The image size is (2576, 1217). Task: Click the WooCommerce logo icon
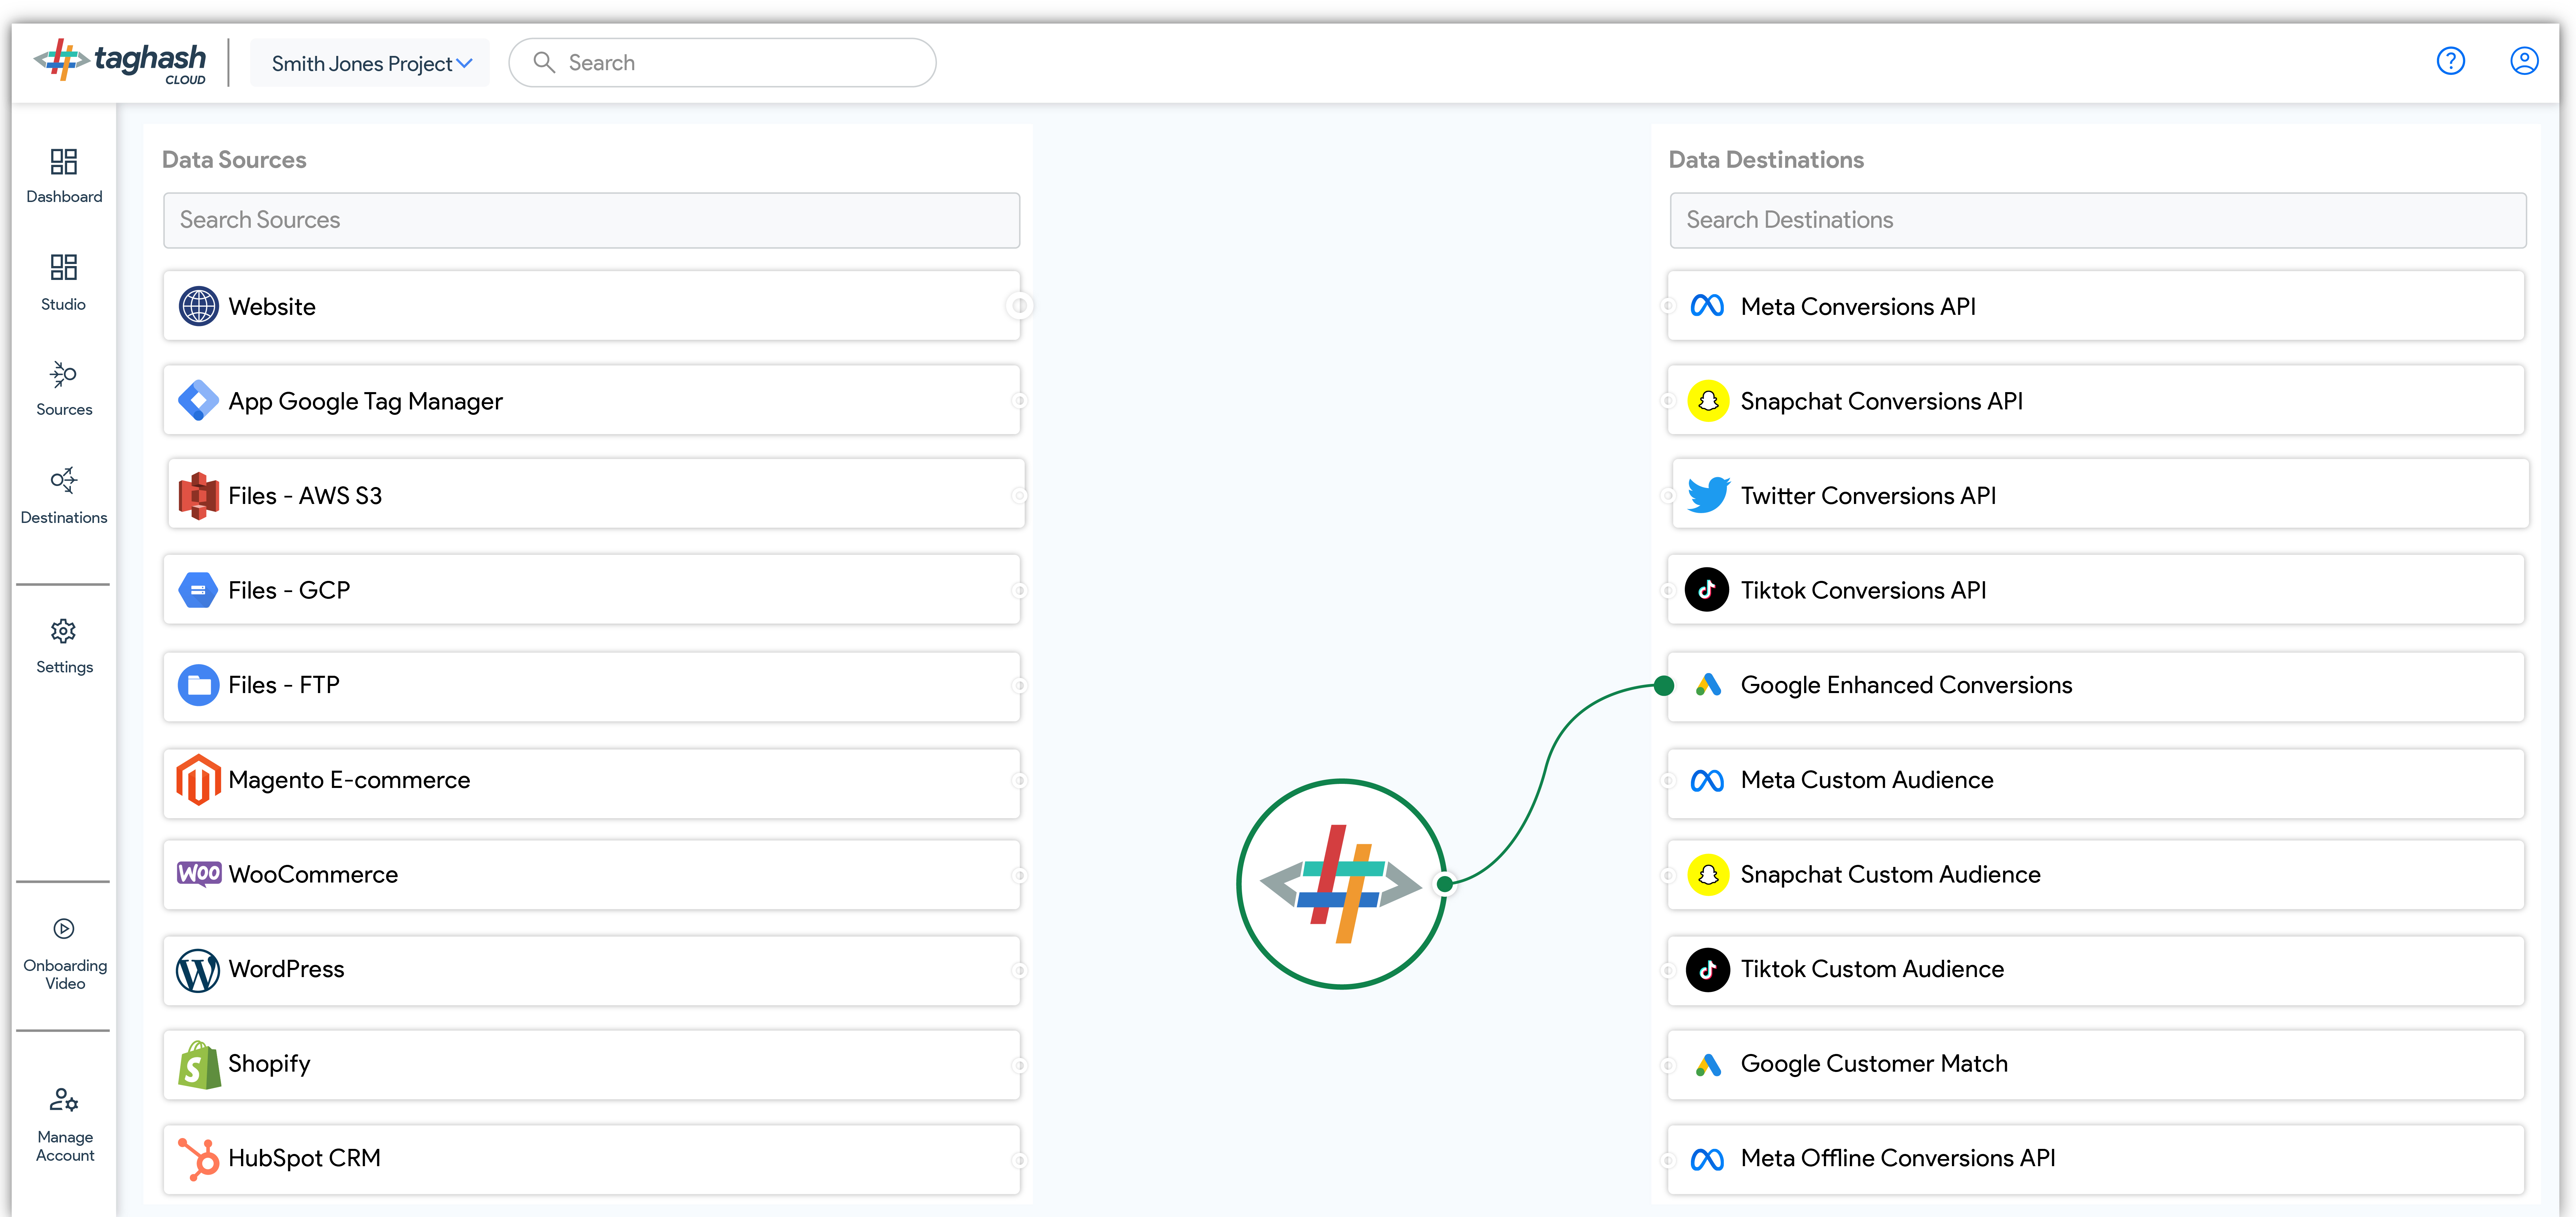[x=199, y=874]
